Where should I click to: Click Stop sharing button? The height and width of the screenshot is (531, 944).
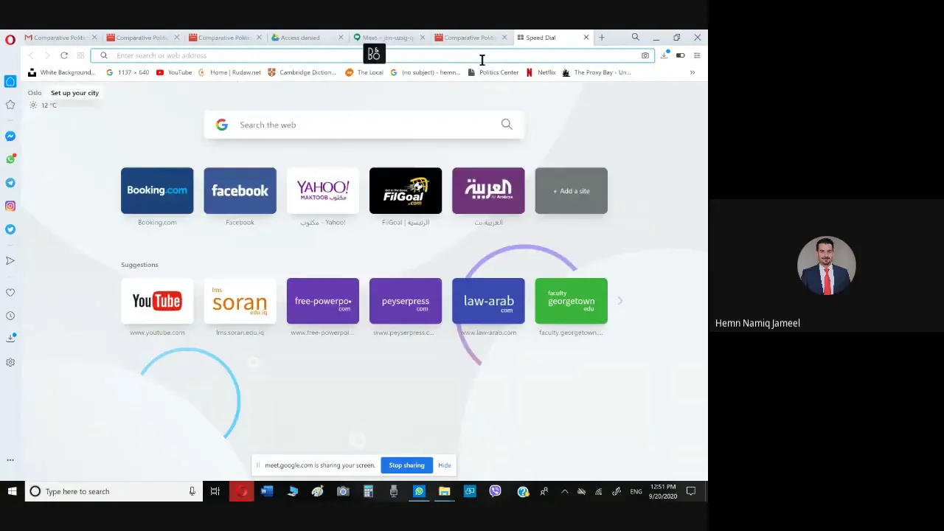pos(406,465)
